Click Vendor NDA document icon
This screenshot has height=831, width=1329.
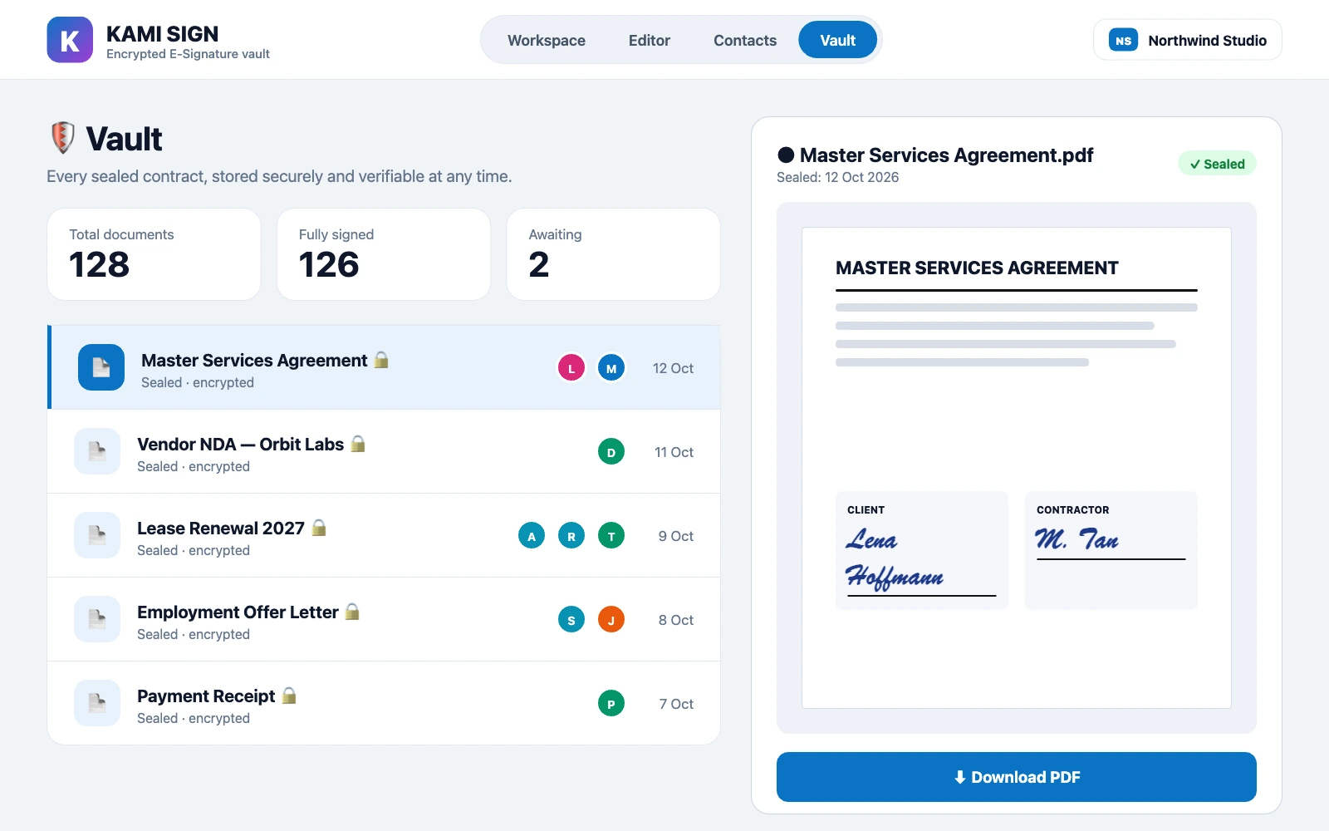click(97, 451)
